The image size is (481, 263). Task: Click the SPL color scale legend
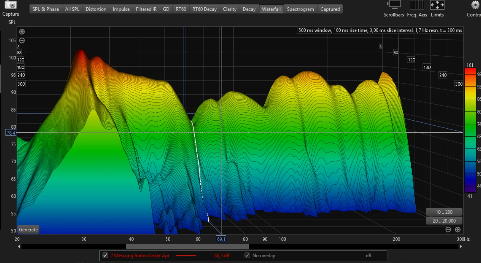coord(470,131)
